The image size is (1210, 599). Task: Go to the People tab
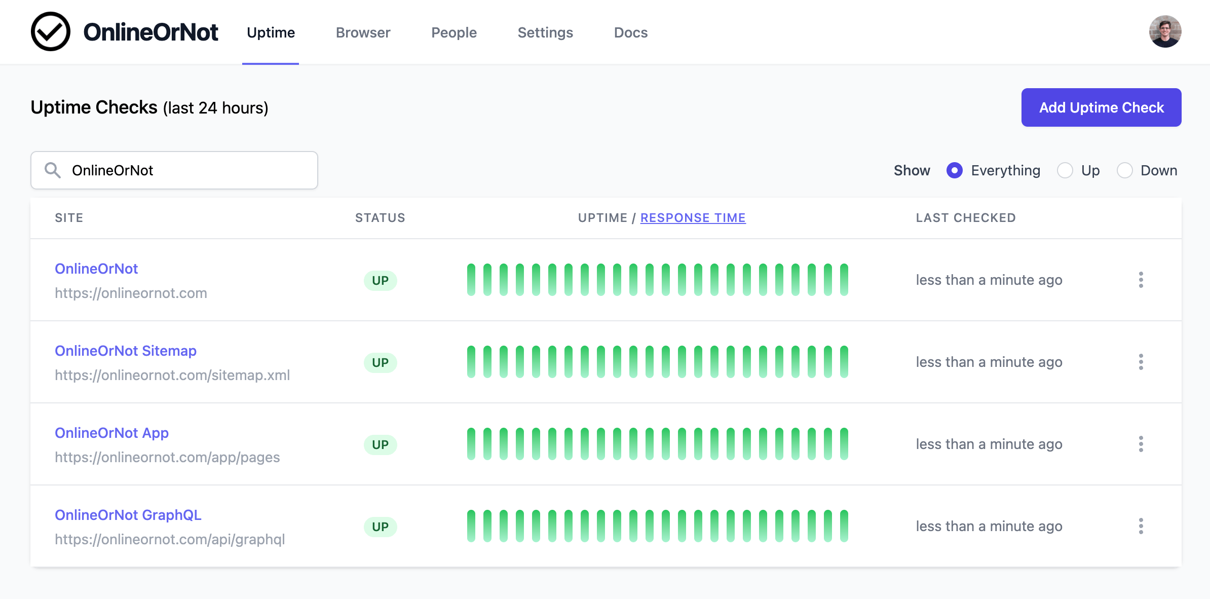click(x=454, y=32)
